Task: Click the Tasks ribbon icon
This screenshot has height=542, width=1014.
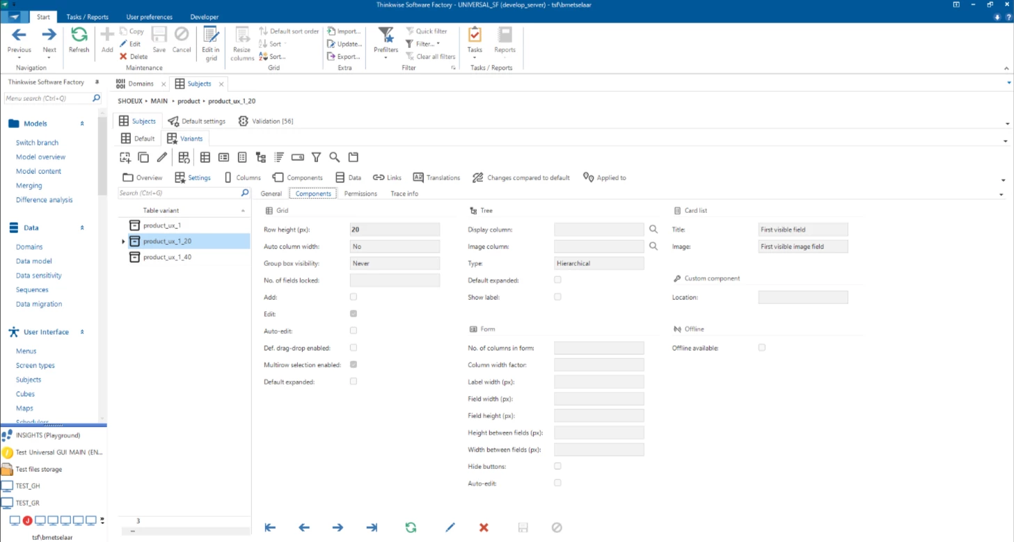Action: (475, 35)
